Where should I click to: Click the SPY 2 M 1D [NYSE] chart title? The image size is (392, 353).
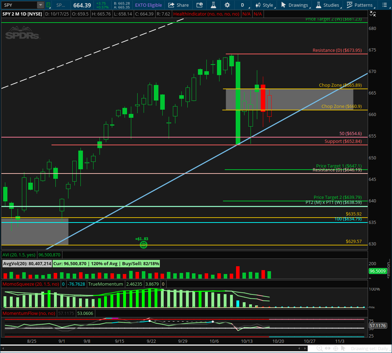[22, 14]
